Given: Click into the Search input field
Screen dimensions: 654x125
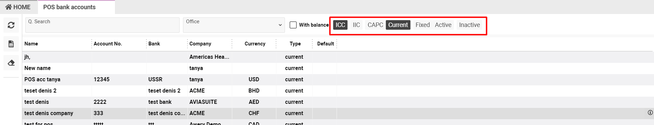Looking at the screenshot, I should [x=102, y=25].
